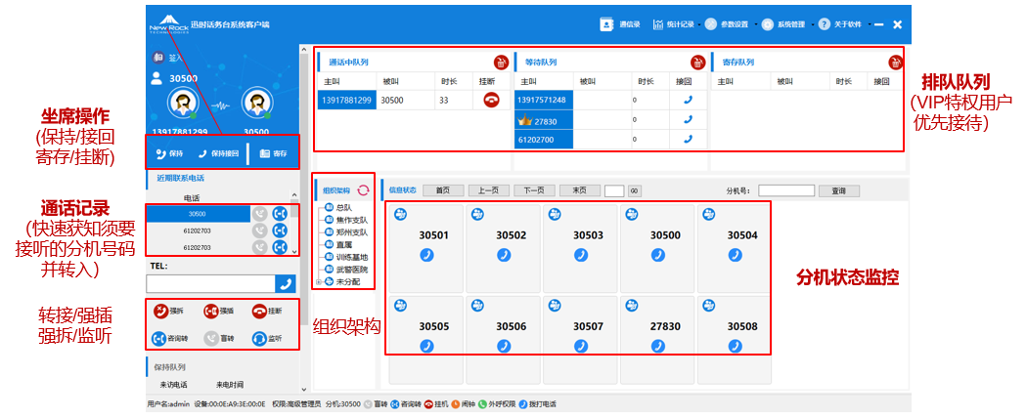The image size is (1027, 419).
Task: Click the refresh icon beside 组织架构
Action: click(x=363, y=190)
